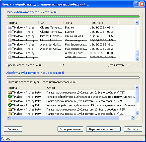Click Вернуться в мастер… button

point(103,129)
